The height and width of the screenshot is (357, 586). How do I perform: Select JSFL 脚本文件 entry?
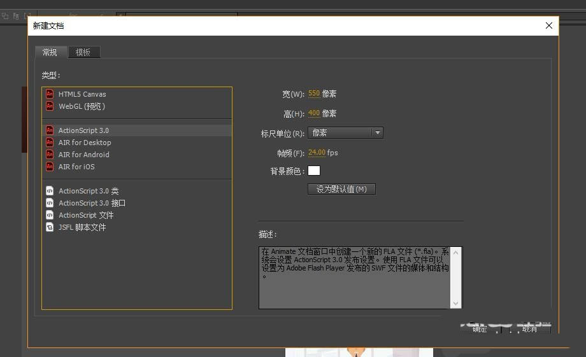pos(137,227)
